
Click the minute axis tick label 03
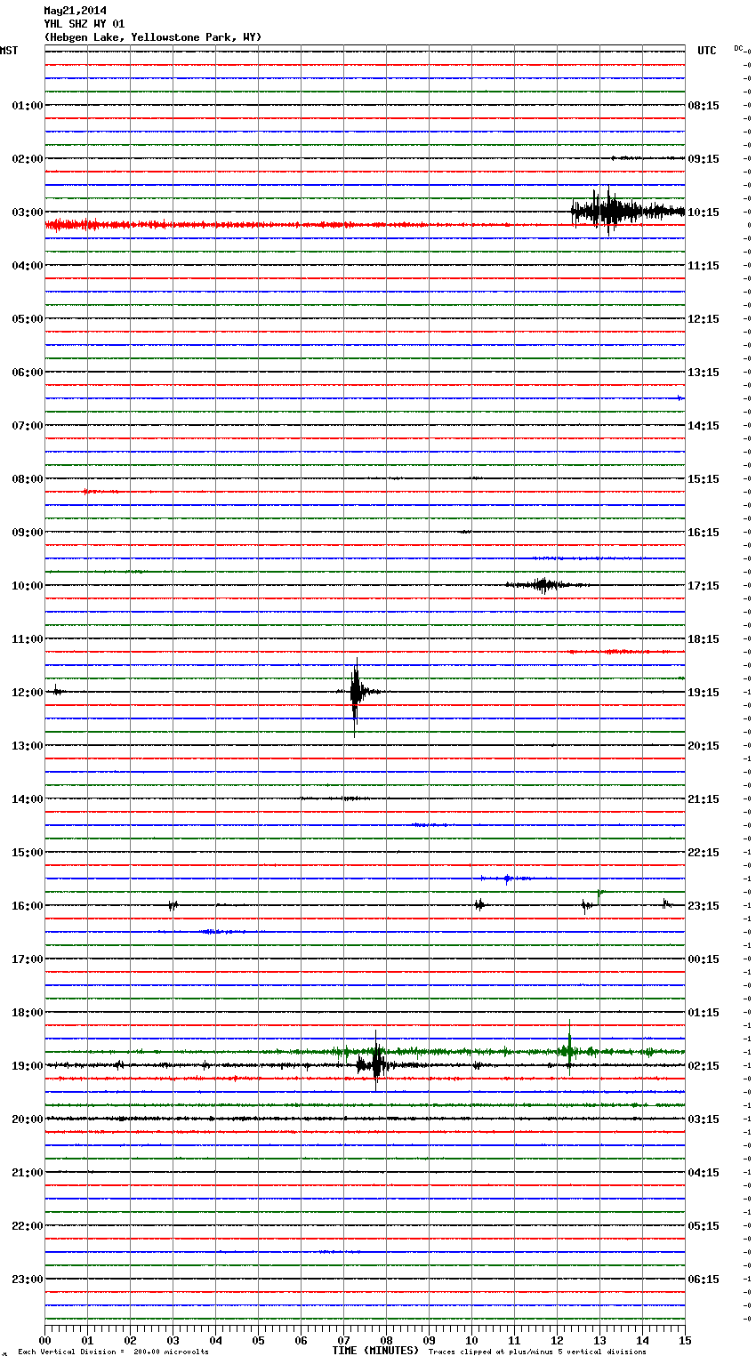click(173, 1340)
